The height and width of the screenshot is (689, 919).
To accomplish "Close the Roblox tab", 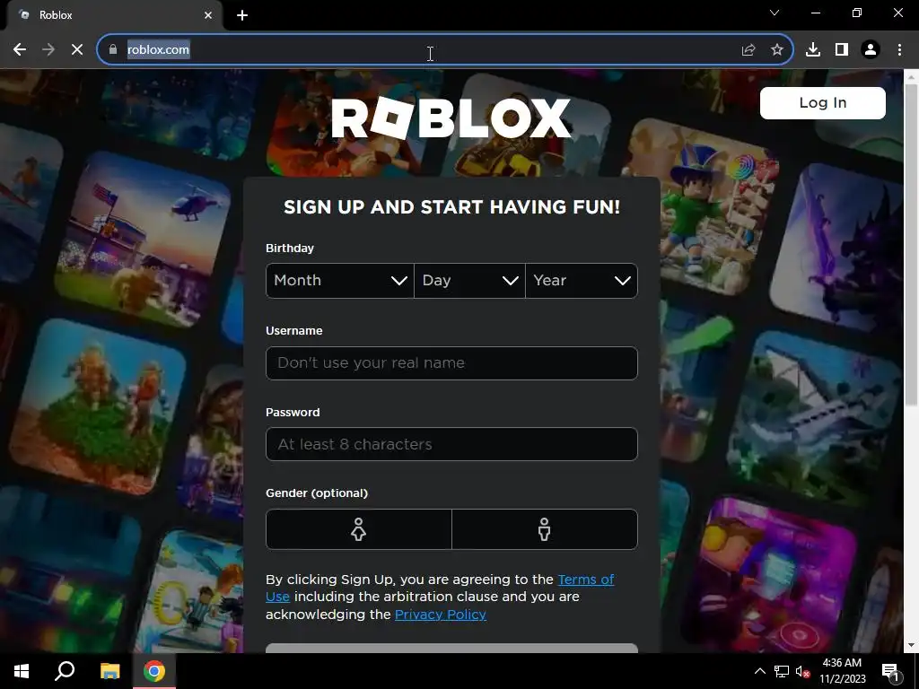I will [208, 15].
